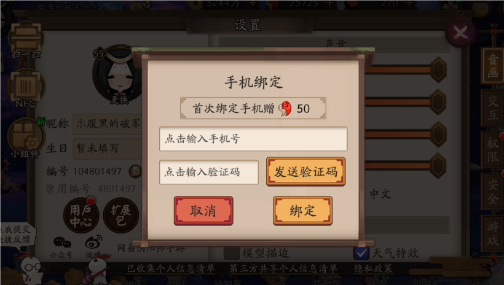Screen dimensions: 504x285
Task: Tap the NFC icon
Action: point(25,88)
